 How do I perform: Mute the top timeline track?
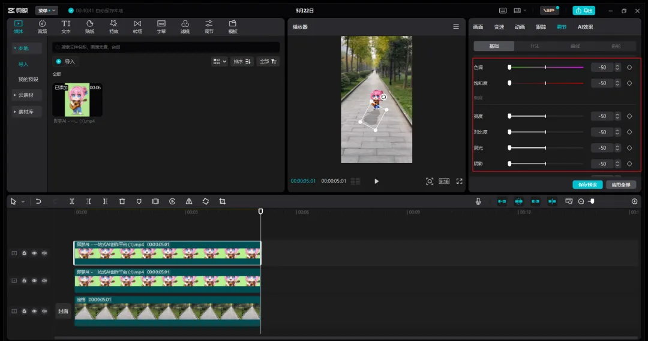(44, 253)
